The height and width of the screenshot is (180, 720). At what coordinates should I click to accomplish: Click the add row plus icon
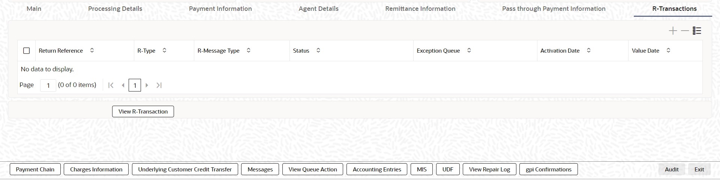coord(673,31)
